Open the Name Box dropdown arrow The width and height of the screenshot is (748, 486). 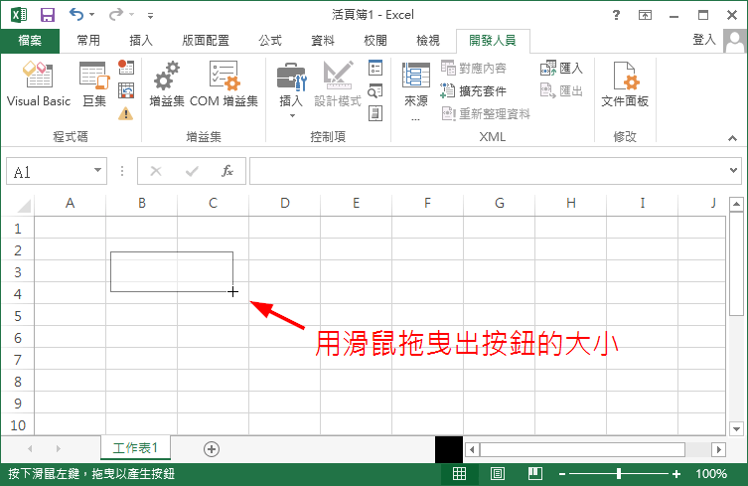pos(97,170)
